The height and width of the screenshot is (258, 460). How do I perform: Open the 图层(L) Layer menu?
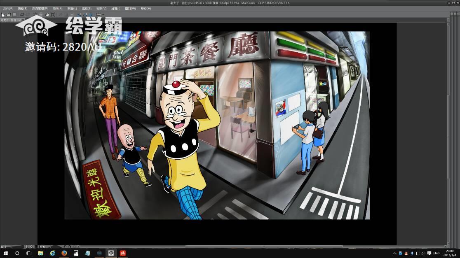tap(72, 9)
